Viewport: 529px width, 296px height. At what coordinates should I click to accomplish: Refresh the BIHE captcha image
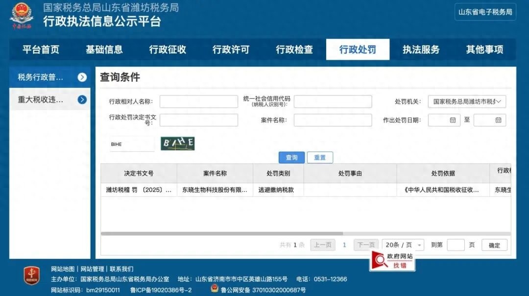pyautogui.click(x=178, y=143)
